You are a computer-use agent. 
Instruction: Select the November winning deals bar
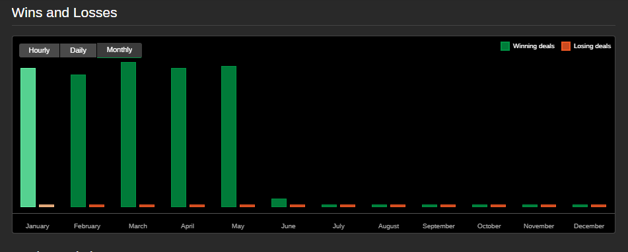click(530, 206)
